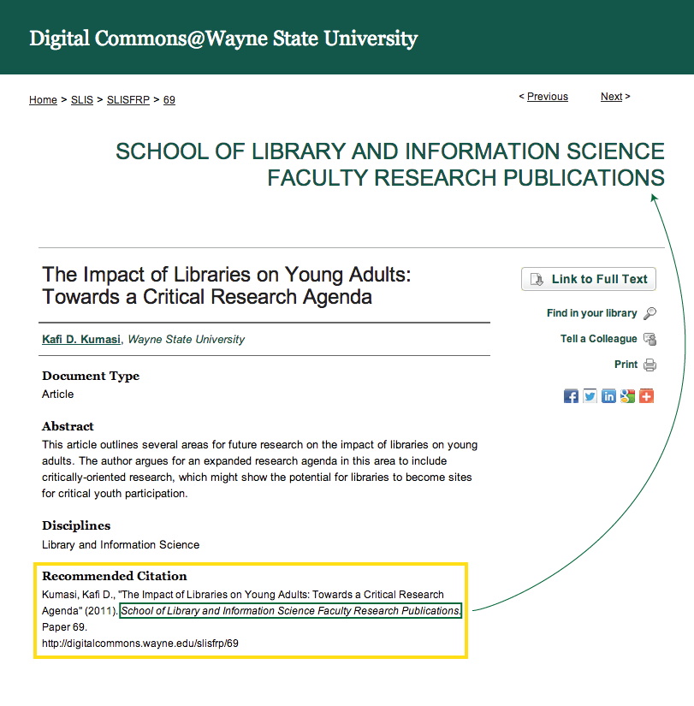Open Find in your library link
This screenshot has width=694, height=706.
(x=592, y=313)
